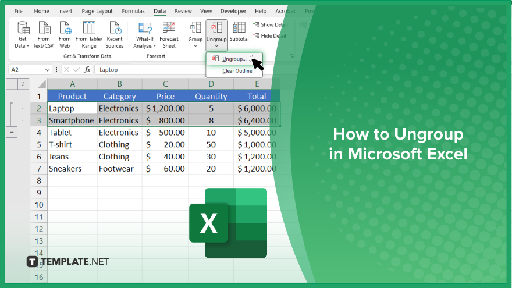
Task: Click the Total header cell
Action: pos(257,97)
